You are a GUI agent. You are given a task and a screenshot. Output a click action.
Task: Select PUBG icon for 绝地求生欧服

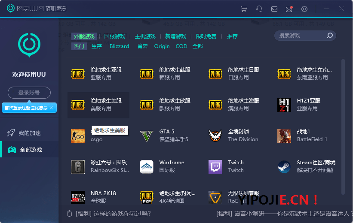pyautogui.click(x=147, y=105)
